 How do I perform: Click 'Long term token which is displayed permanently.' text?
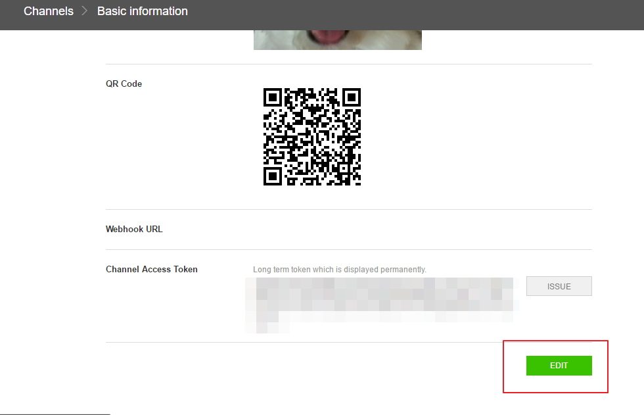click(340, 270)
